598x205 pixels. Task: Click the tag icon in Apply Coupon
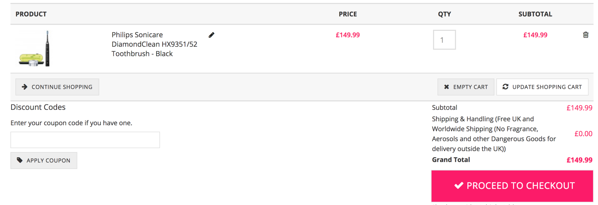coord(20,160)
